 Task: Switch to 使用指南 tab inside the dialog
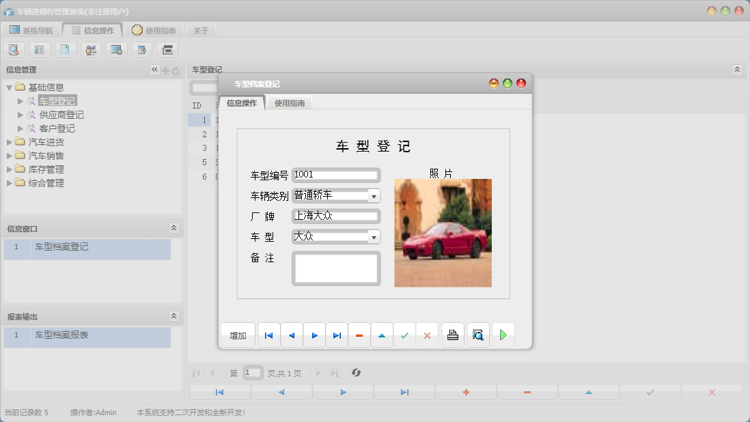[x=290, y=103]
